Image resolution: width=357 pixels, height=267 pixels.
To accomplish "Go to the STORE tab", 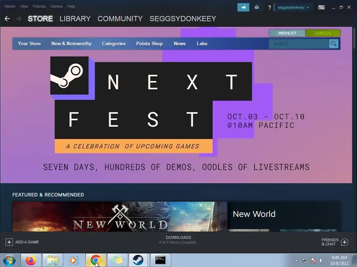I will (40, 19).
